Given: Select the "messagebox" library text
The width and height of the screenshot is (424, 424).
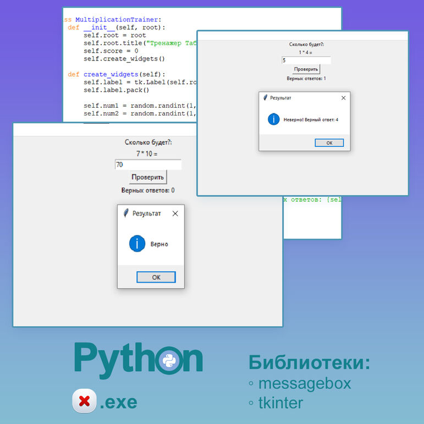Looking at the screenshot, I should coord(304,383).
